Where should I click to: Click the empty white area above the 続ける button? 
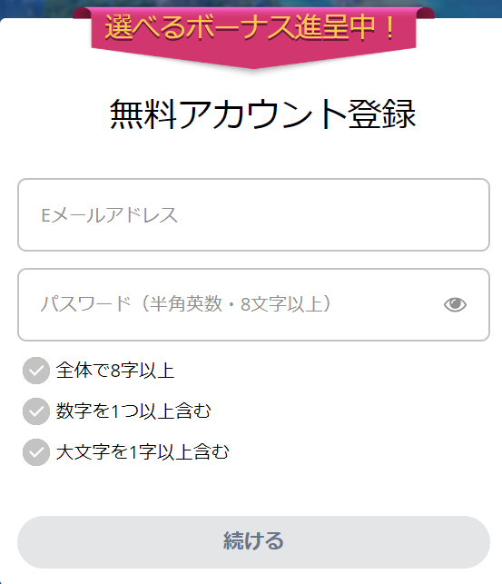[253, 491]
